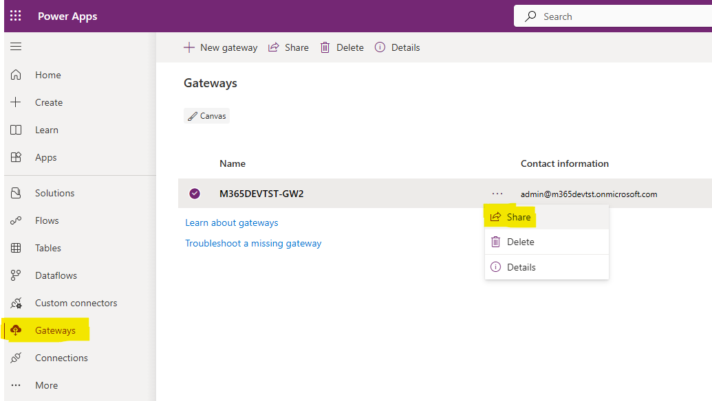Click the Solutions icon in sidebar
The height and width of the screenshot is (401, 712).
(16, 193)
